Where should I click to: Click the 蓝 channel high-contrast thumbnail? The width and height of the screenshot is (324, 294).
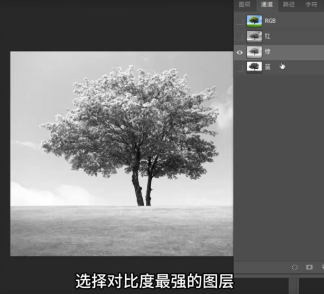[254, 67]
